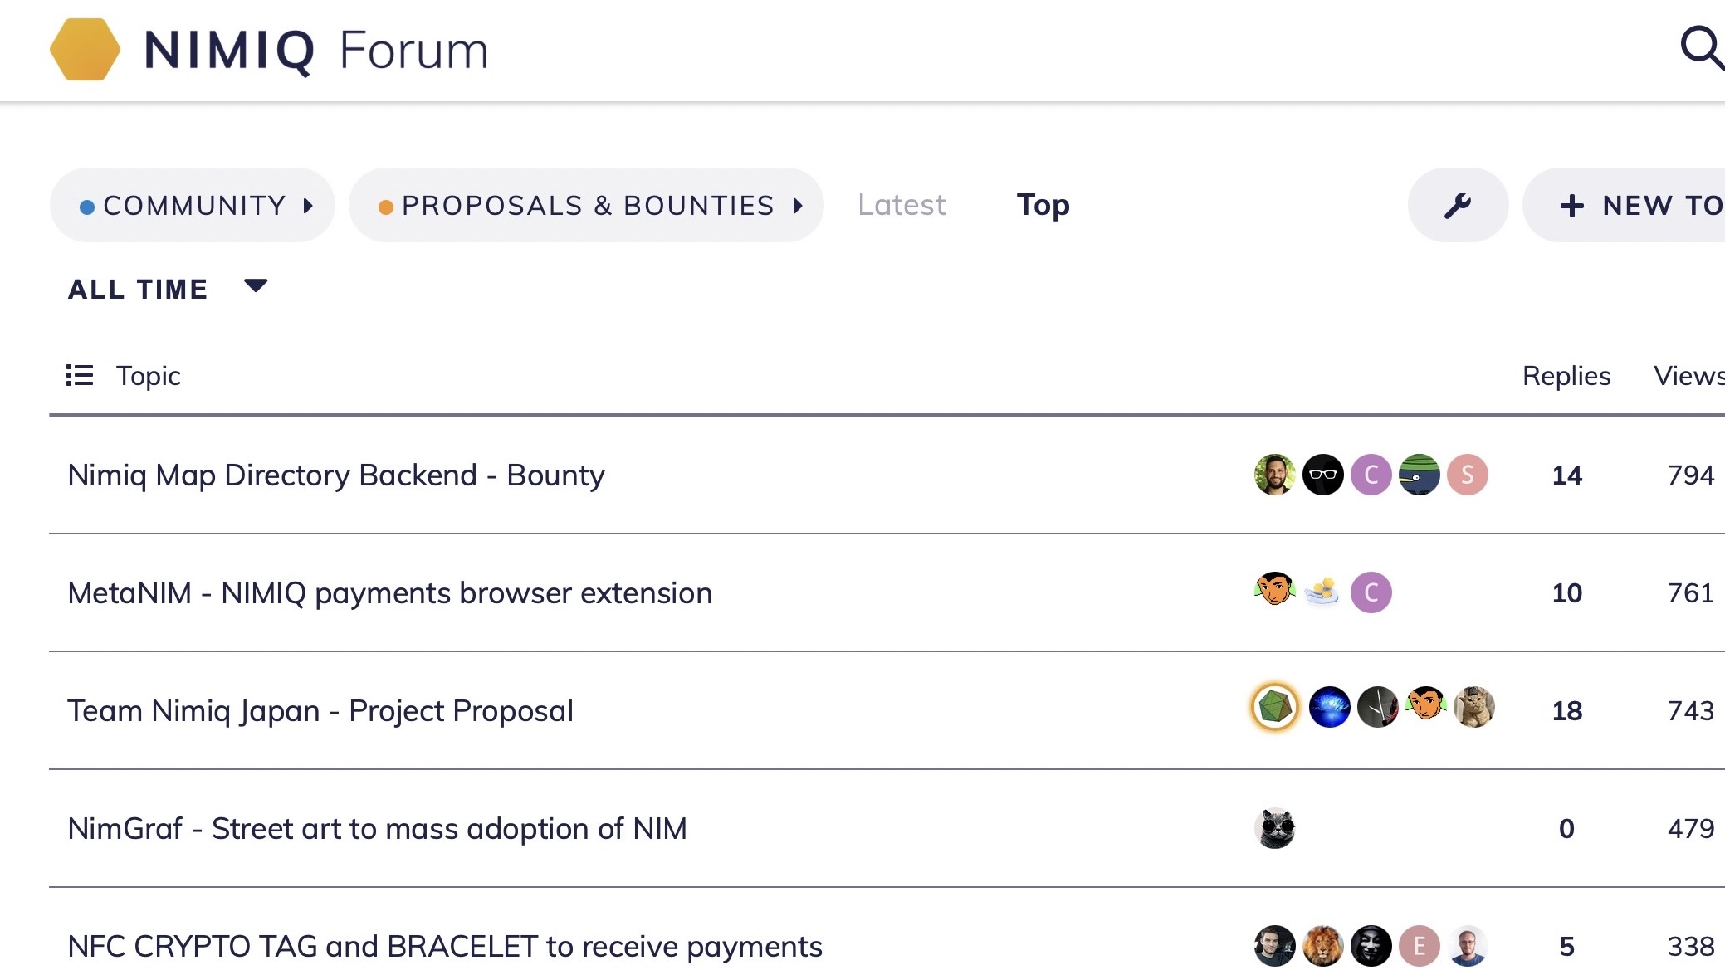1725x970 pixels.
Task: Open Nimiq Map Directory Backend - Bounty topic
Action: [336, 475]
